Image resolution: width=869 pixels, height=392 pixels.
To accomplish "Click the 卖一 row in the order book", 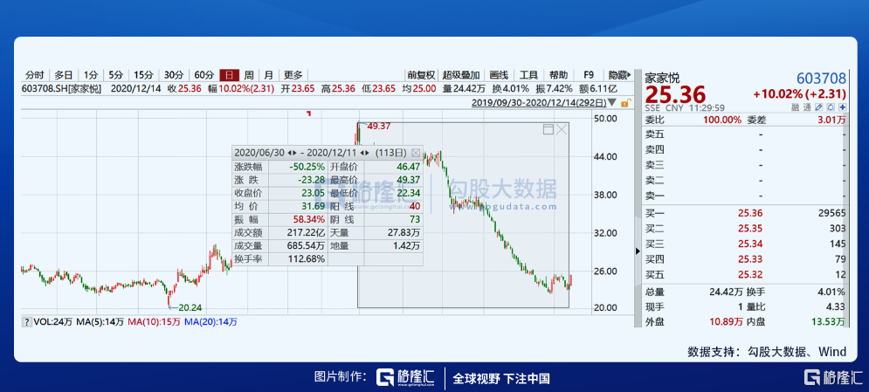I will [745, 196].
